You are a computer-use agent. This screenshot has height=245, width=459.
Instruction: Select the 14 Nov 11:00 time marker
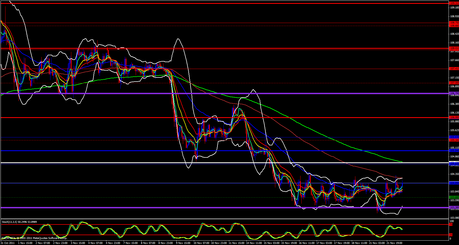254,243
